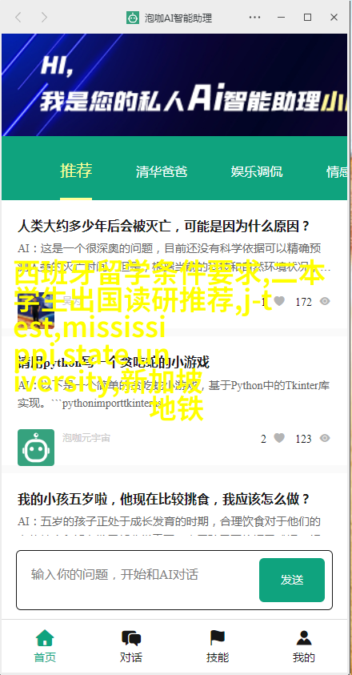Like the post with 2 hearts
This screenshot has width=352, height=675.
pos(279,438)
